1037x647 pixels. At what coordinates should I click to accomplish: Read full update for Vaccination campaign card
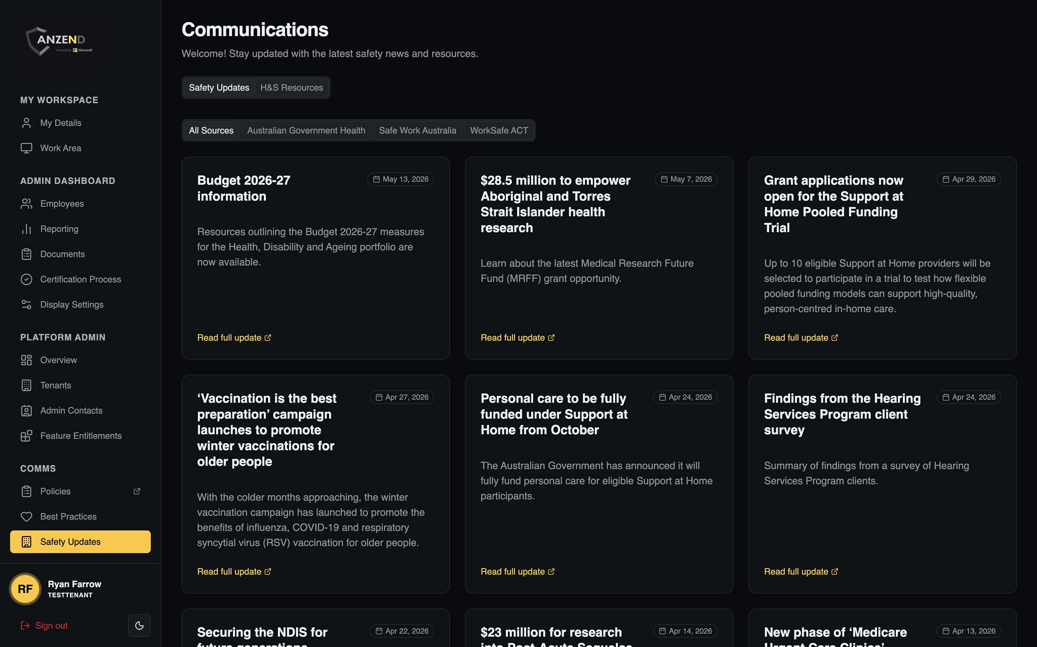pos(234,572)
